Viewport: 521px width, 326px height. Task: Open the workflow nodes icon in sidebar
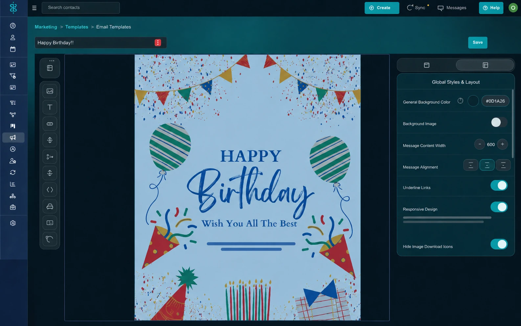click(x=13, y=115)
